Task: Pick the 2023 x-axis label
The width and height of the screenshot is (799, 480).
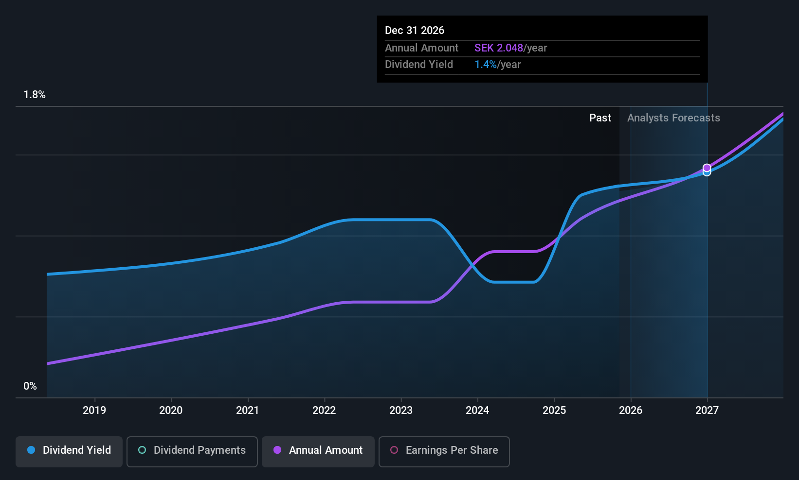Action: tap(401, 411)
